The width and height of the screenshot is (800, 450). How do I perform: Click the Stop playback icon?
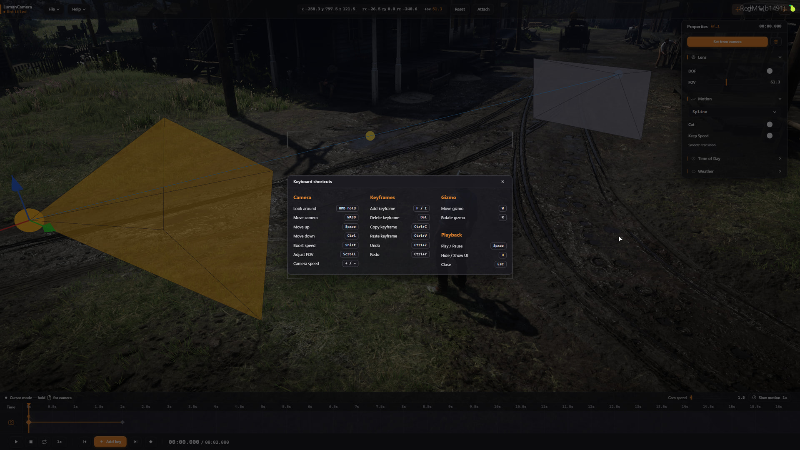(31, 442)
